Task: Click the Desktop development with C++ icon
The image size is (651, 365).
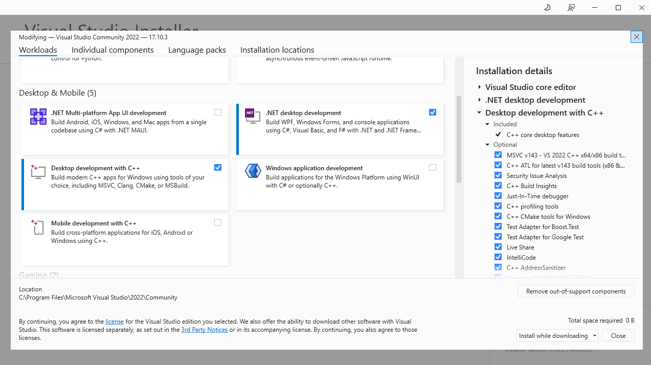Action: click(38, 172)
